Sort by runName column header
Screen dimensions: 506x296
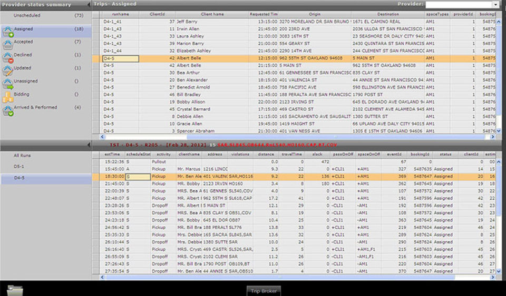pos(120,15)
